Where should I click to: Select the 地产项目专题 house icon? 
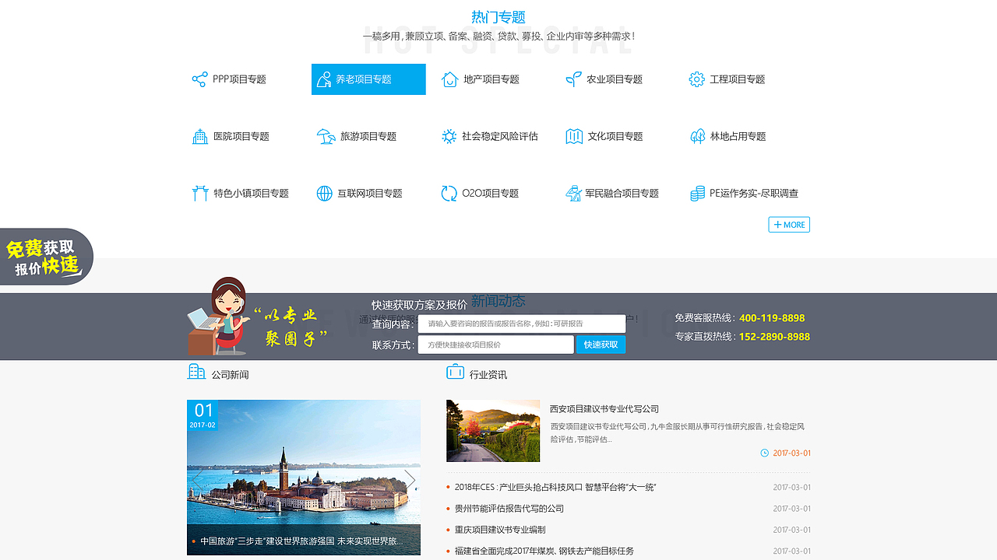pos(449,79)
